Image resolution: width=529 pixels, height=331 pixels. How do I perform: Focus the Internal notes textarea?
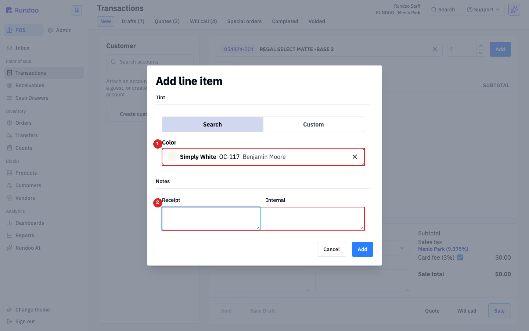point(315,218)
